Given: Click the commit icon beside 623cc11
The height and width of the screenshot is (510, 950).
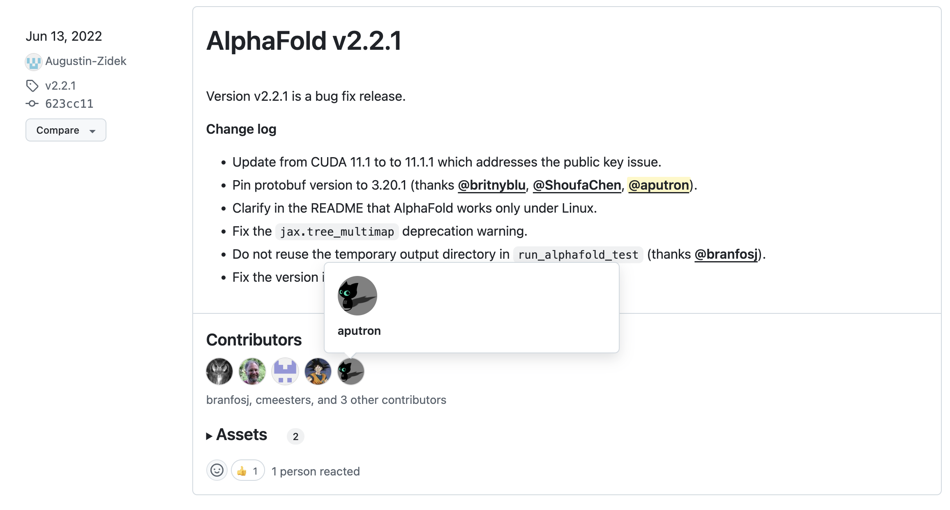Looking at the screenshot, I should click(x=32, y=104).
